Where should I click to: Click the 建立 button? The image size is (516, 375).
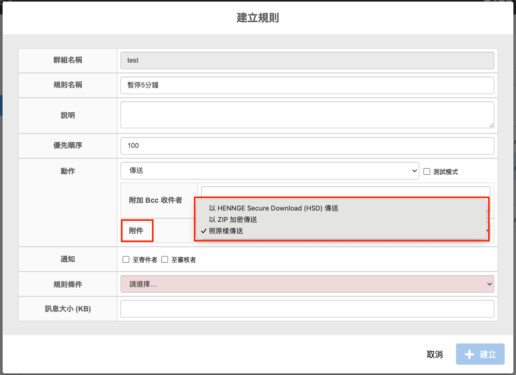(x=480, y=354)
